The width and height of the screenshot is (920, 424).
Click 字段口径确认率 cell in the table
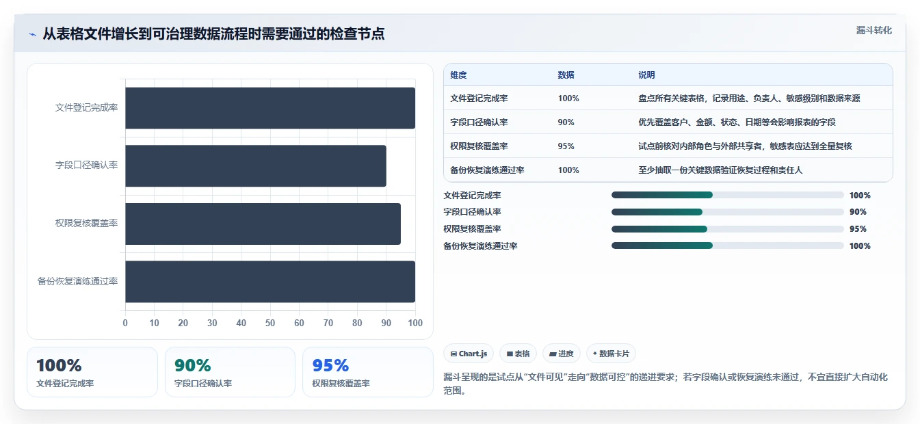[479, 122]
